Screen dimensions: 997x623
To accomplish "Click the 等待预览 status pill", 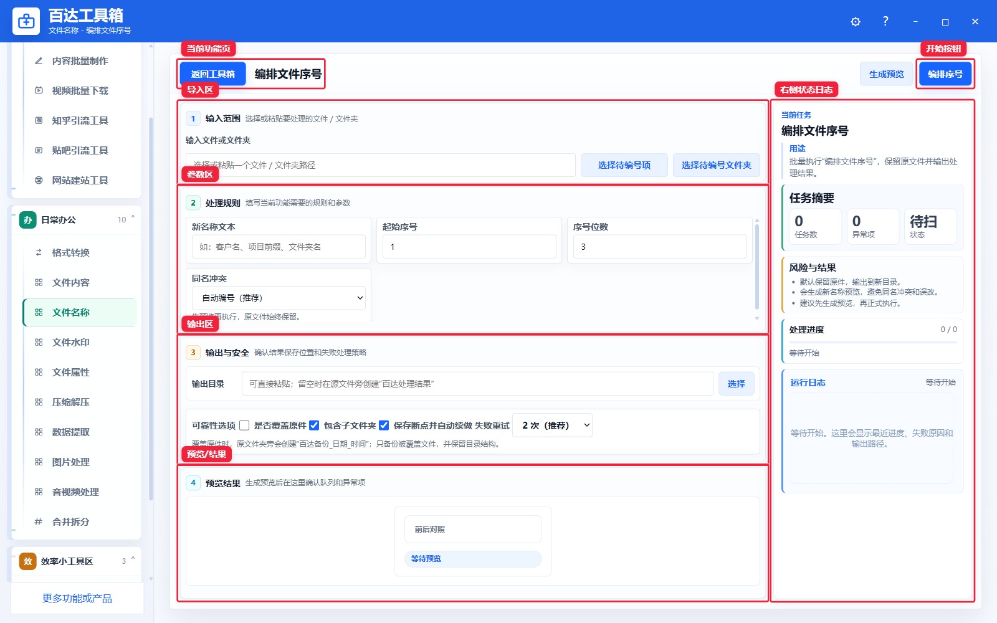I will click(473, 559).
